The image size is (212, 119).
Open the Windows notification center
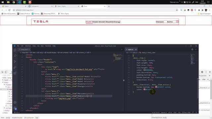click(208, 2)
